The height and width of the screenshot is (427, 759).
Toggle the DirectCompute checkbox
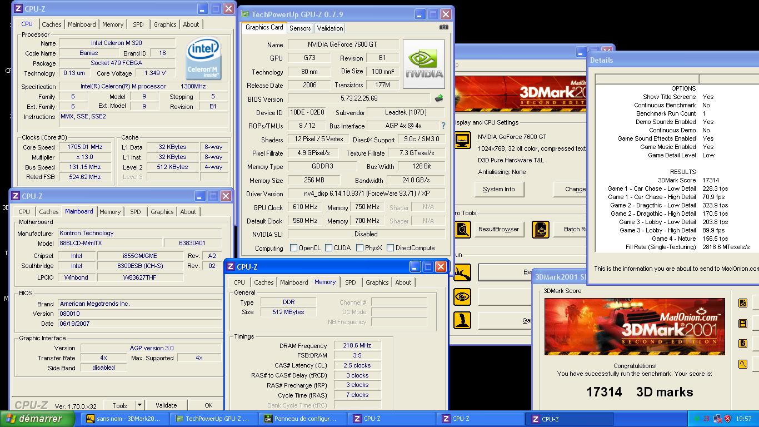coord(390,248)
